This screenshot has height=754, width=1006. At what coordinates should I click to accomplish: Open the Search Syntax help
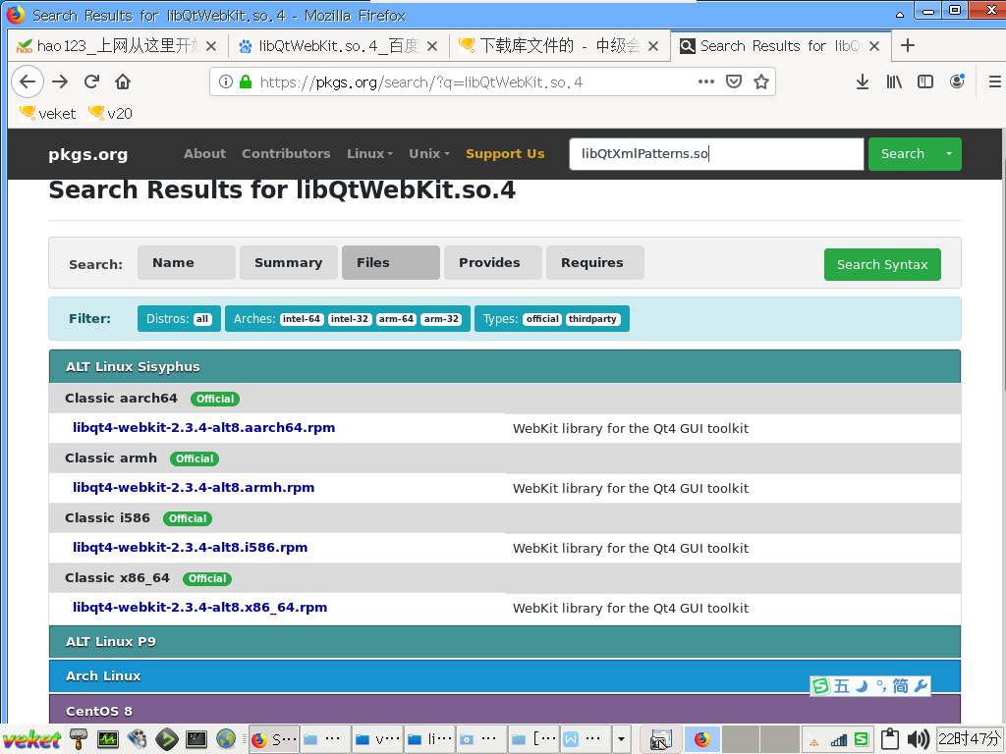coord(882,265)
